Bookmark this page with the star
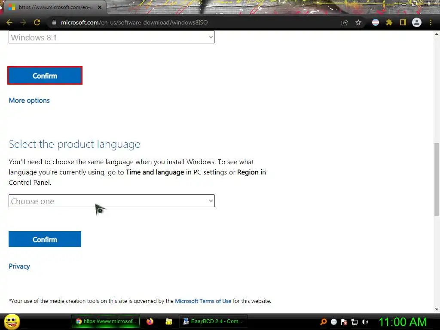The height and width of the screenshot is (330, 440). point(358,22)
